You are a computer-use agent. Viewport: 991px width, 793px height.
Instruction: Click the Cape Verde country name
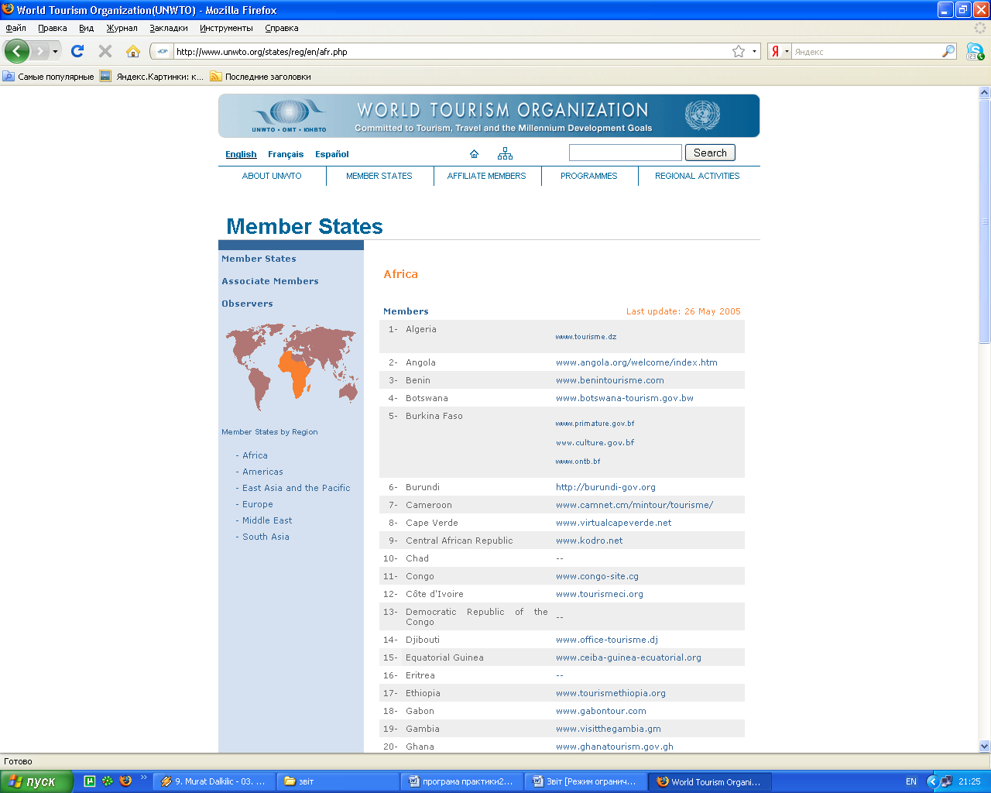(431, 523)
